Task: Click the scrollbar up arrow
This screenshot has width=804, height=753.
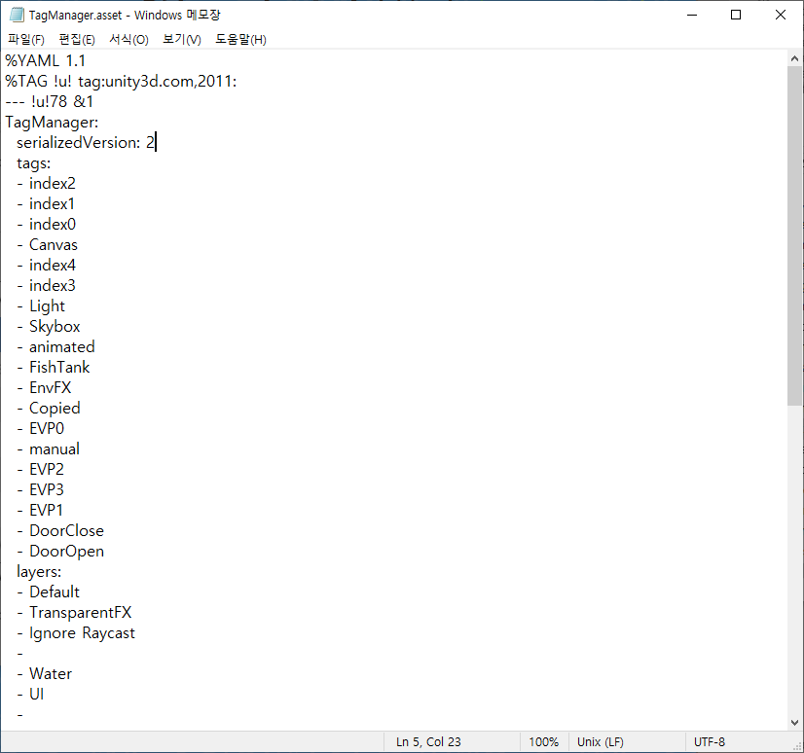Action: click(x=795, y=58)
